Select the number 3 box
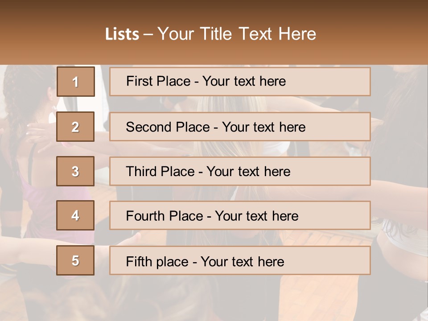The width and height of the screenshot is (428, 321). click(x=75, y=171)
